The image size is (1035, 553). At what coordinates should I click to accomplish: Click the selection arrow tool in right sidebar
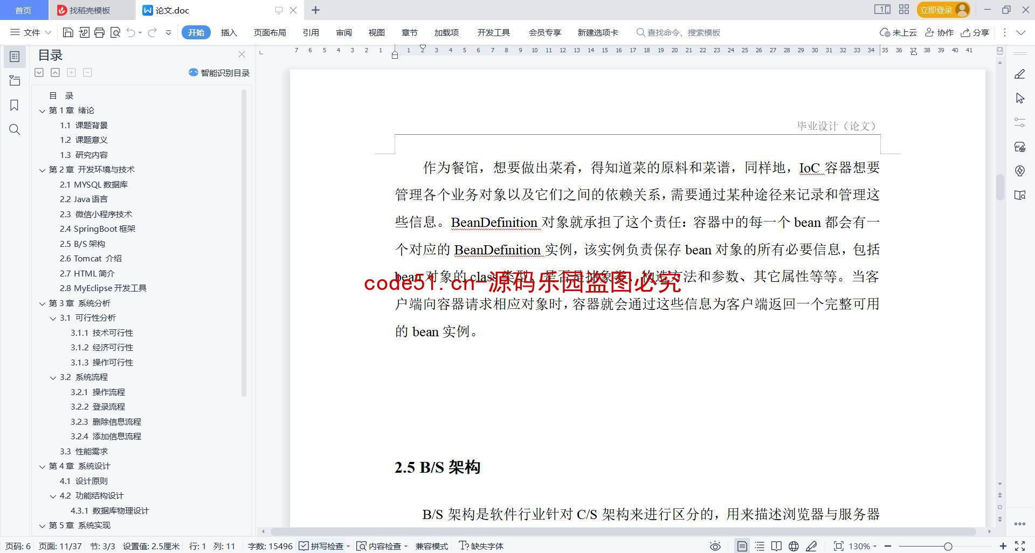click(1019, 98)
